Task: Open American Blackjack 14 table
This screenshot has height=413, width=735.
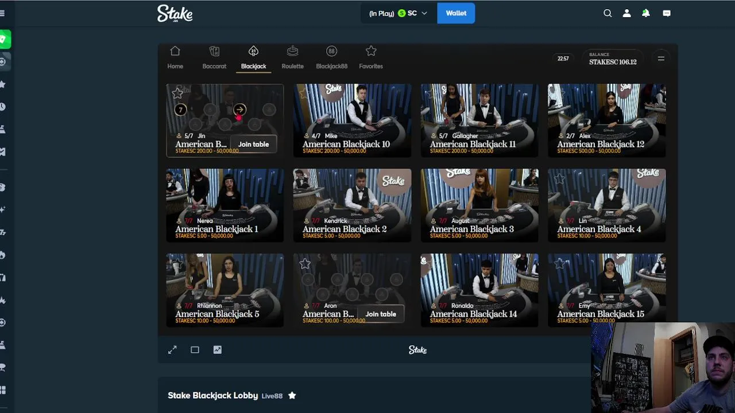Action: (479, 290)
